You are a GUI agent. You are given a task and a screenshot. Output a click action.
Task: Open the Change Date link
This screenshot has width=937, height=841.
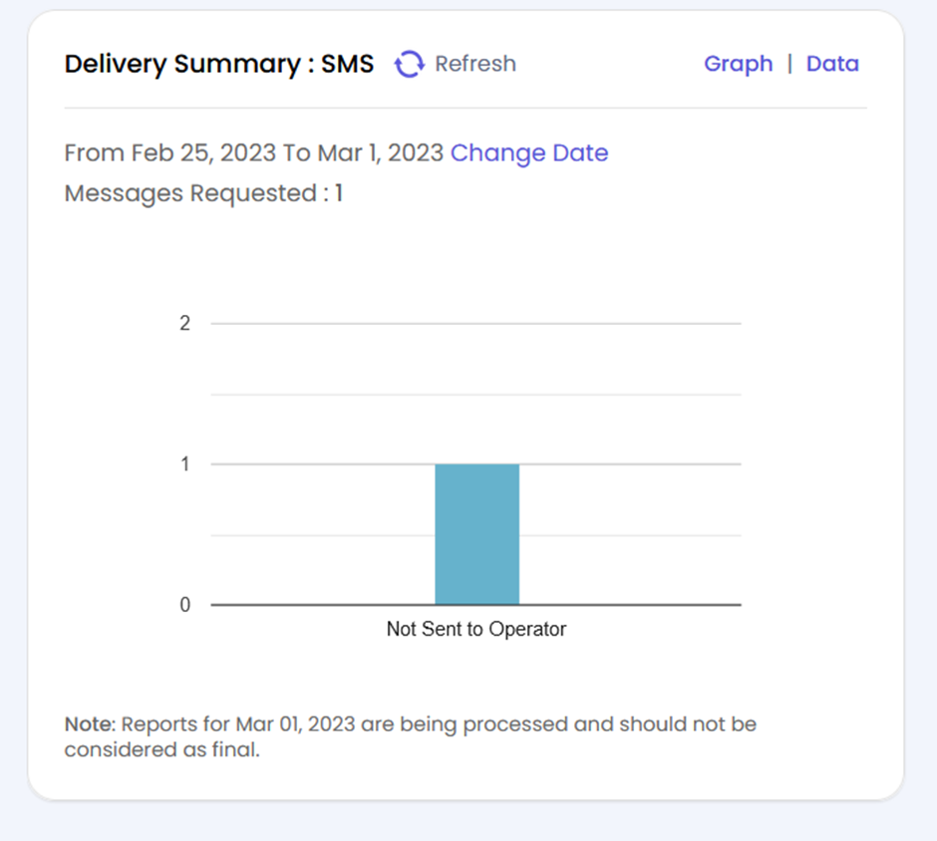point(529,152)
